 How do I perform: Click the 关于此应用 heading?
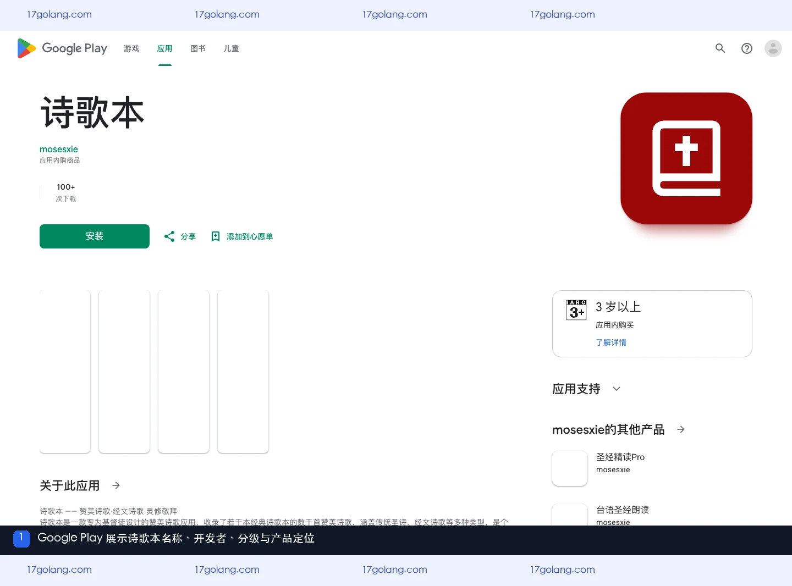point(70,485)
